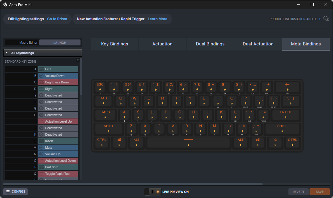Viewport: 333px width, 198px height.
Task: Select the CAPS key on keyboard
Action: tap(105, 115)
